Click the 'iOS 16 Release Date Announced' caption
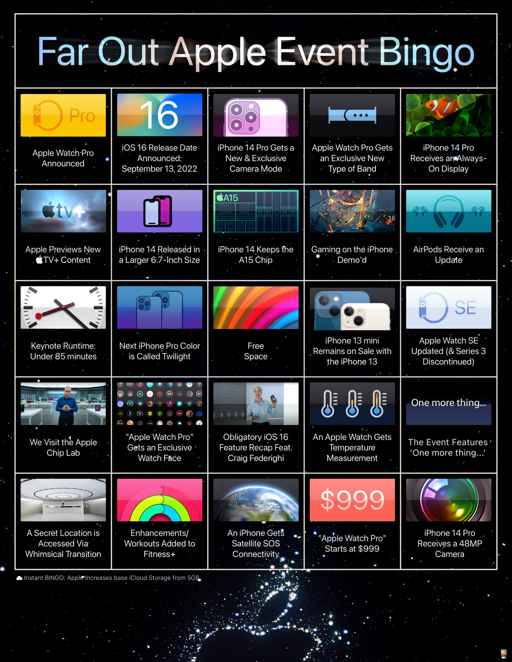The image size is (512, 662). pos(160,158)
